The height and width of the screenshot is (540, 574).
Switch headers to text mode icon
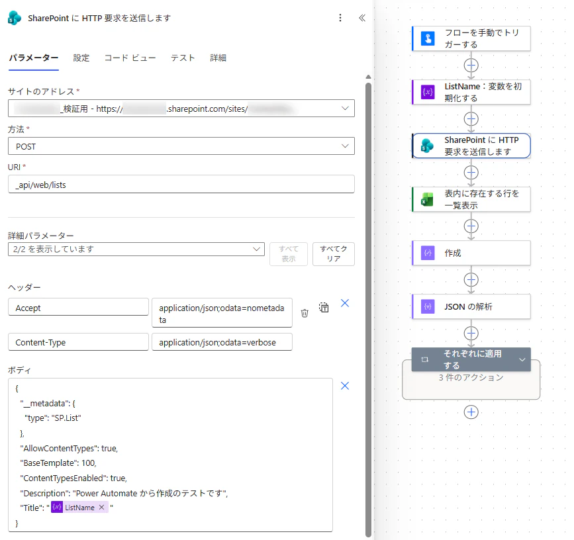(324, 307)
